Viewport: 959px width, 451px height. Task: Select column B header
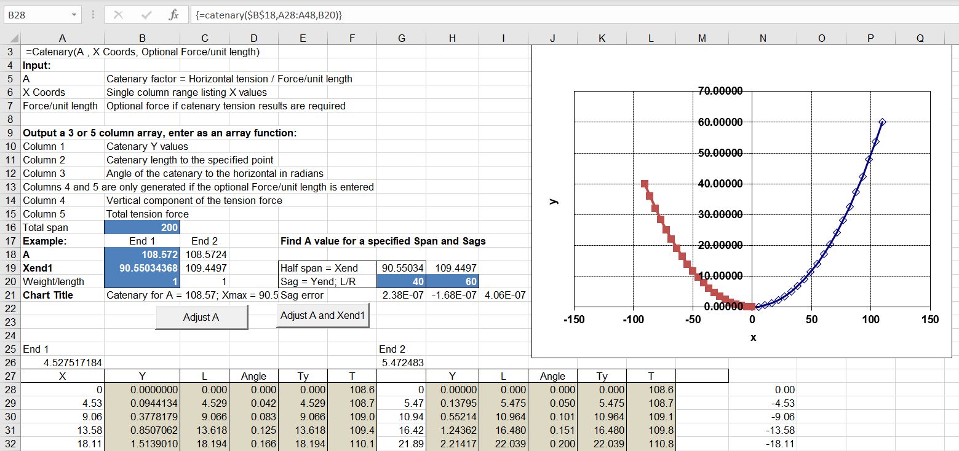[142, 38]
